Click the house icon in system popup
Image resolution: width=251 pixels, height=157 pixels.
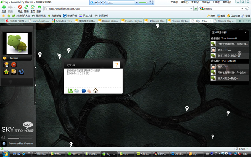pos(95,91)
